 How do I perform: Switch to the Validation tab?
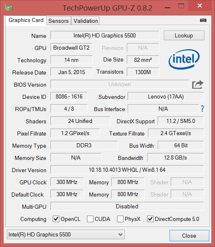(x=86, y=21)
